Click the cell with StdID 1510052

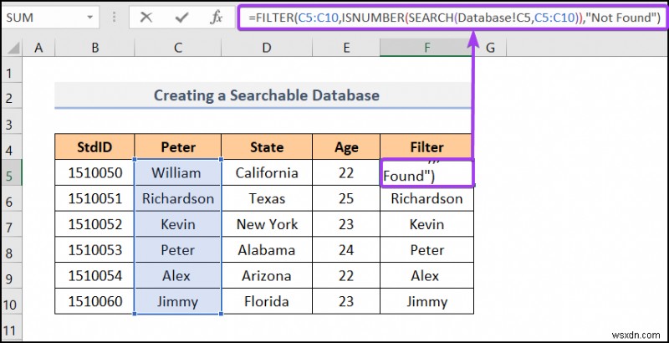tap(94, 224)
